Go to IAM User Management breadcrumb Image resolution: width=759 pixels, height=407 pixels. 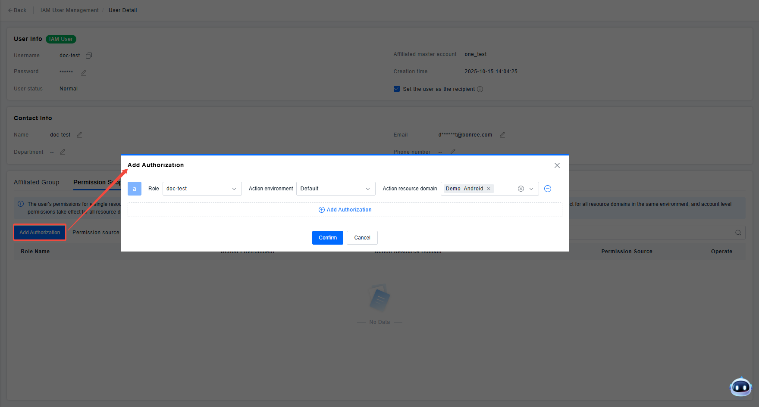tap(69, 10)
